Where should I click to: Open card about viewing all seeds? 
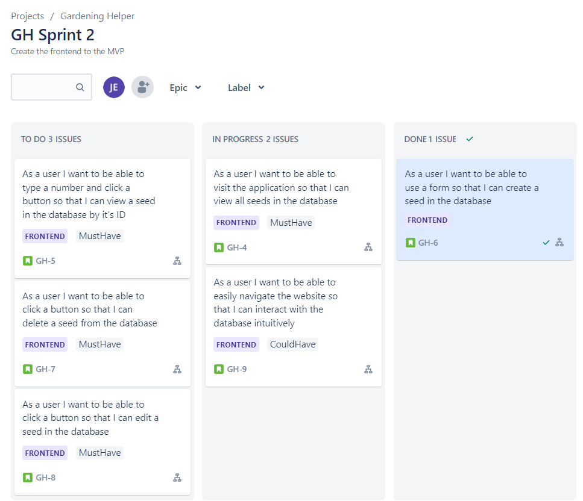click(294, 212)
